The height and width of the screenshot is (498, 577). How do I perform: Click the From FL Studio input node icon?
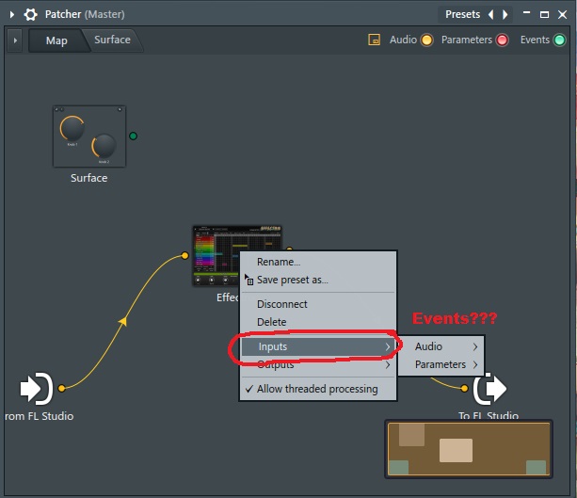click(x=37, y=388)
